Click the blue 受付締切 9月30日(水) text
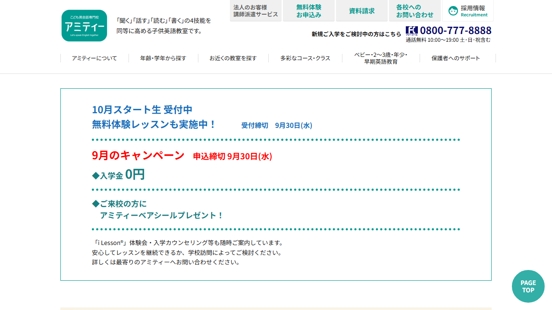 [x=276, y=125]
